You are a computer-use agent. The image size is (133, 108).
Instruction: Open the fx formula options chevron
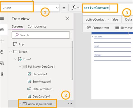[x=78, y=8]
